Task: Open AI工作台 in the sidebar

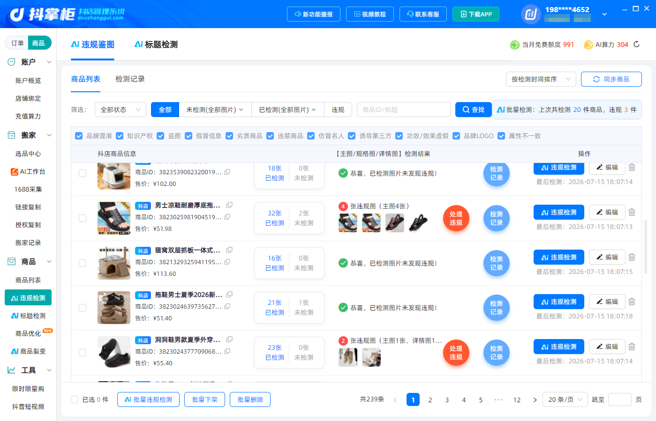Action: 28,171
